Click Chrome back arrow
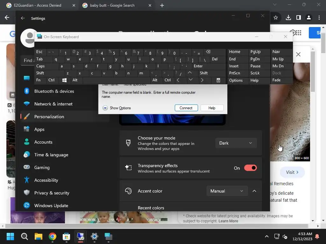Viewport: 326px width, 244px height. [7, 18]
